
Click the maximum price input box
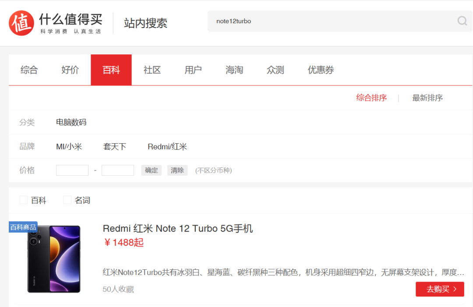coord(118,170)
